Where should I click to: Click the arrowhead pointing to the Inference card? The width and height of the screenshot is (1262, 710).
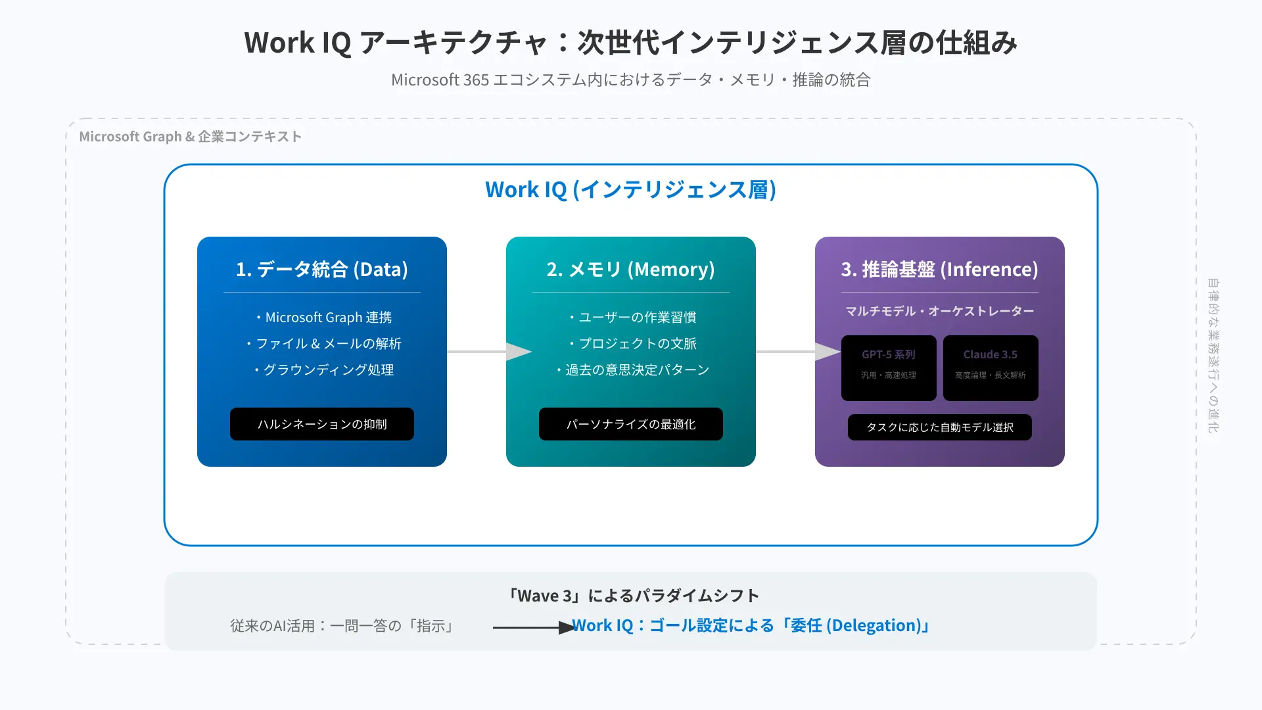tap(828, 352)
